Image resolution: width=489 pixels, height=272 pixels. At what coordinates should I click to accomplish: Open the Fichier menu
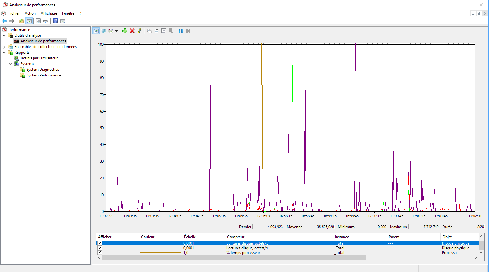click(14, 13)
